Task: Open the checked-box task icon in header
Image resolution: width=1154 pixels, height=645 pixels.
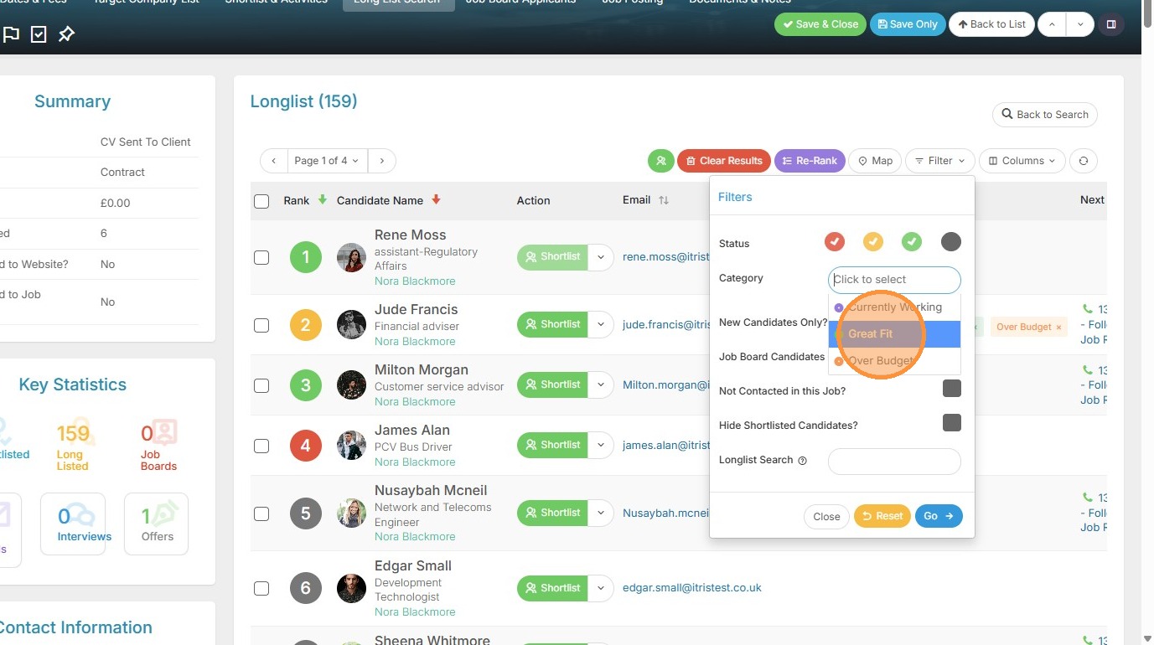Action: (x=39, y=34)
